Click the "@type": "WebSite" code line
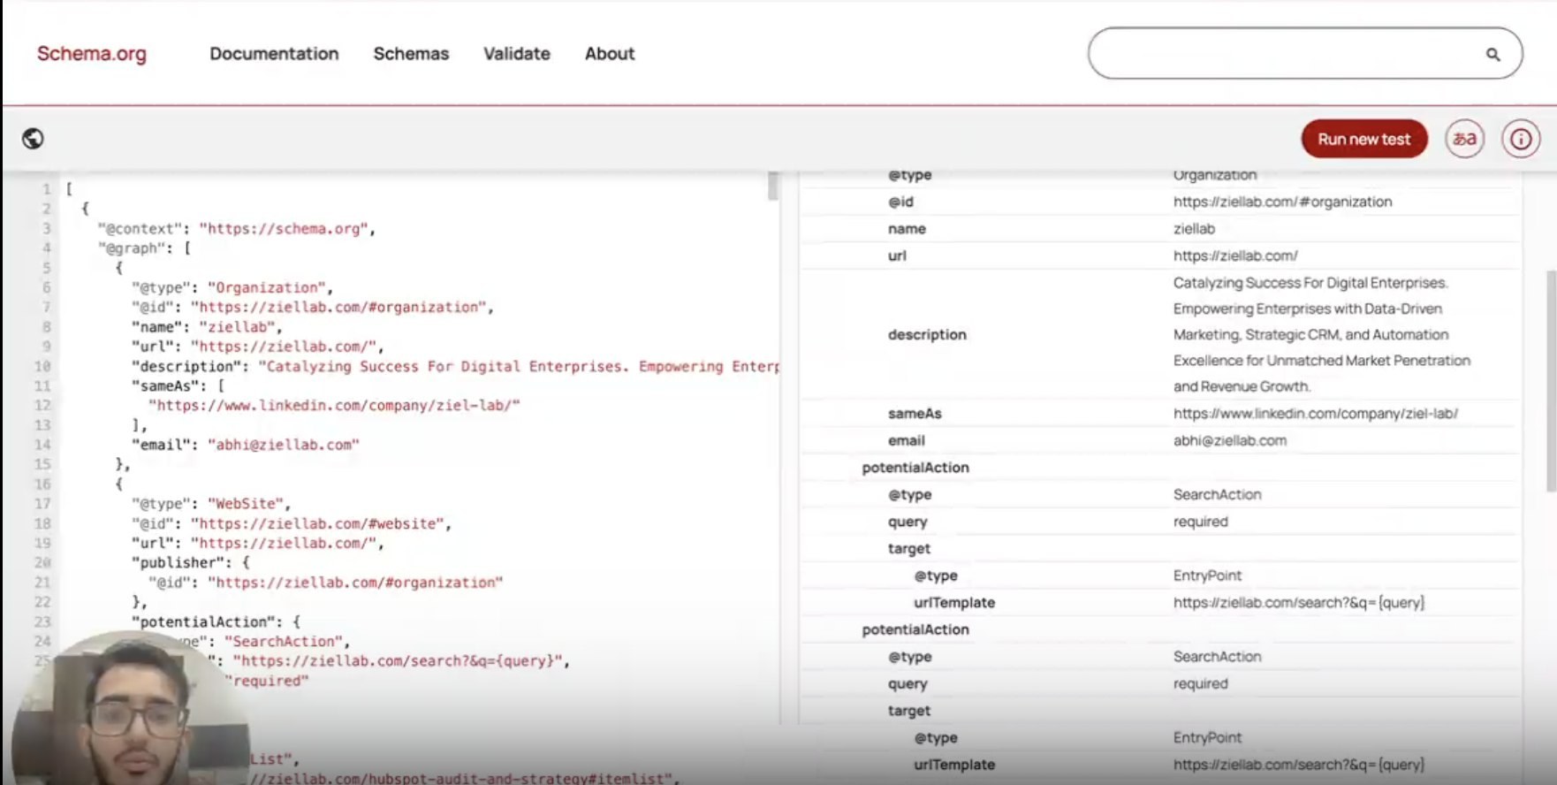 click(211, 503)
